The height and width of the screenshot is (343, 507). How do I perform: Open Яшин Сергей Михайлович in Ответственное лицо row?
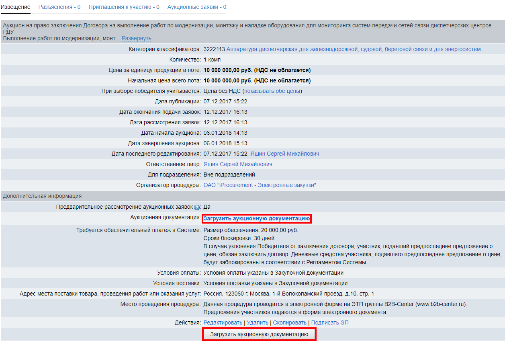coord(238,164)
